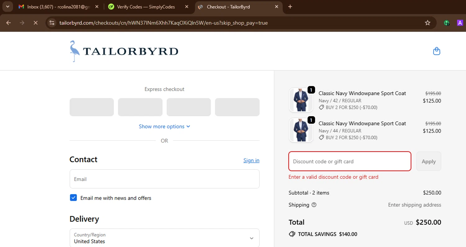Viewport: 466px width, 247px height.
Task: Click the Express checkout heading
Action: click(x=164, y=89)
